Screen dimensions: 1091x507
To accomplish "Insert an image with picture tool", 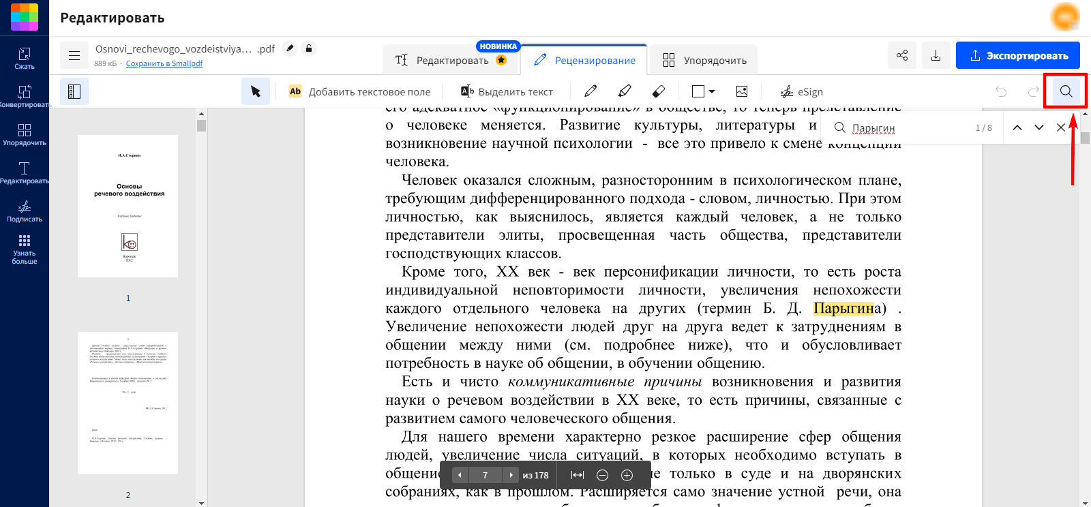I will pos(742,91).
